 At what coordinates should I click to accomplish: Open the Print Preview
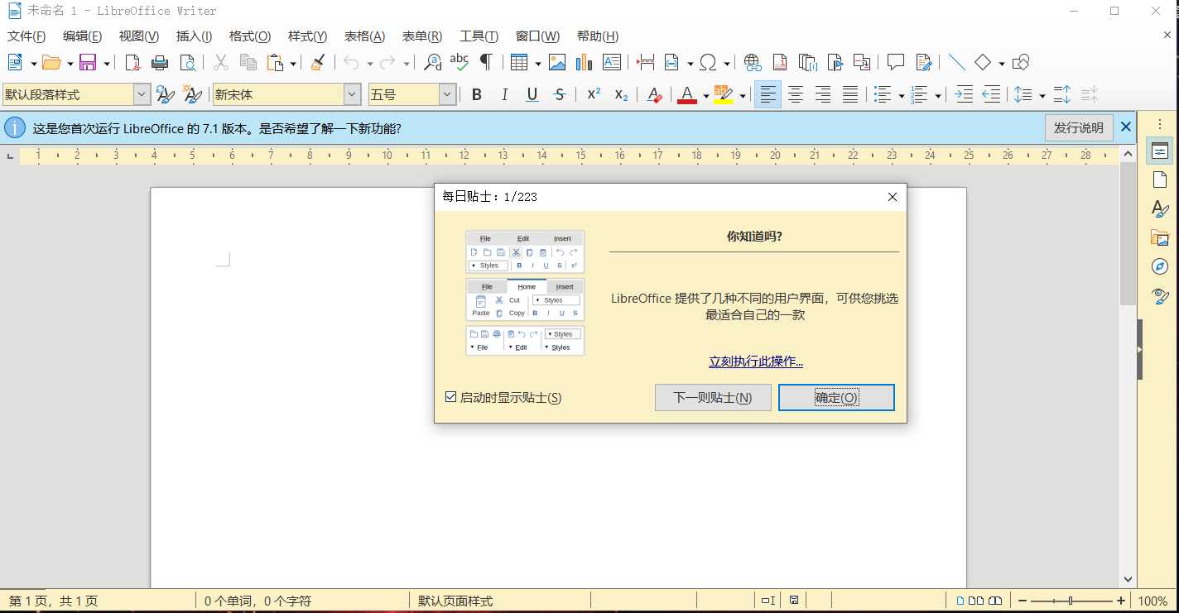188,62
